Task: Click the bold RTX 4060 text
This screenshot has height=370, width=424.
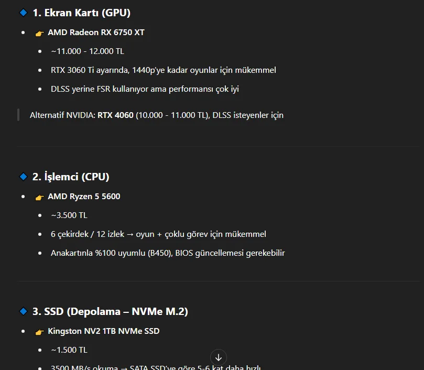Action: (115, 115)
